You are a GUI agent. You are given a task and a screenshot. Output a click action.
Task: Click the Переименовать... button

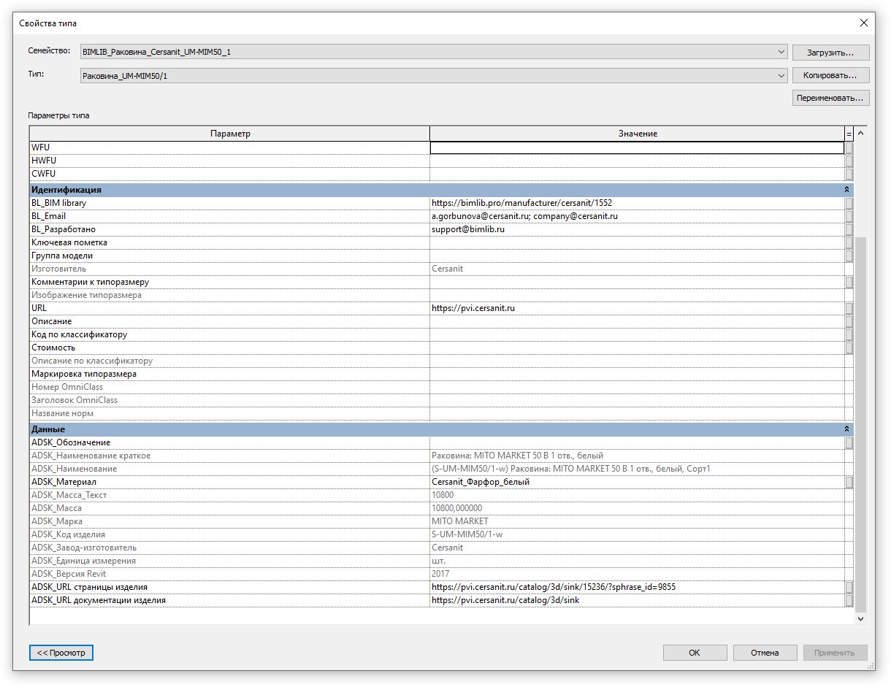coord(830,98)
